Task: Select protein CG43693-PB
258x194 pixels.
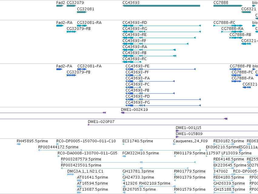Action: [150, 93]
